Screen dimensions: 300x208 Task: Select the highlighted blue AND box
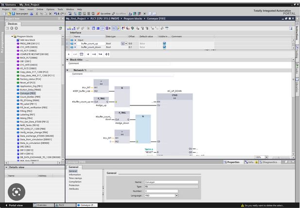click(x=143, y=129)
